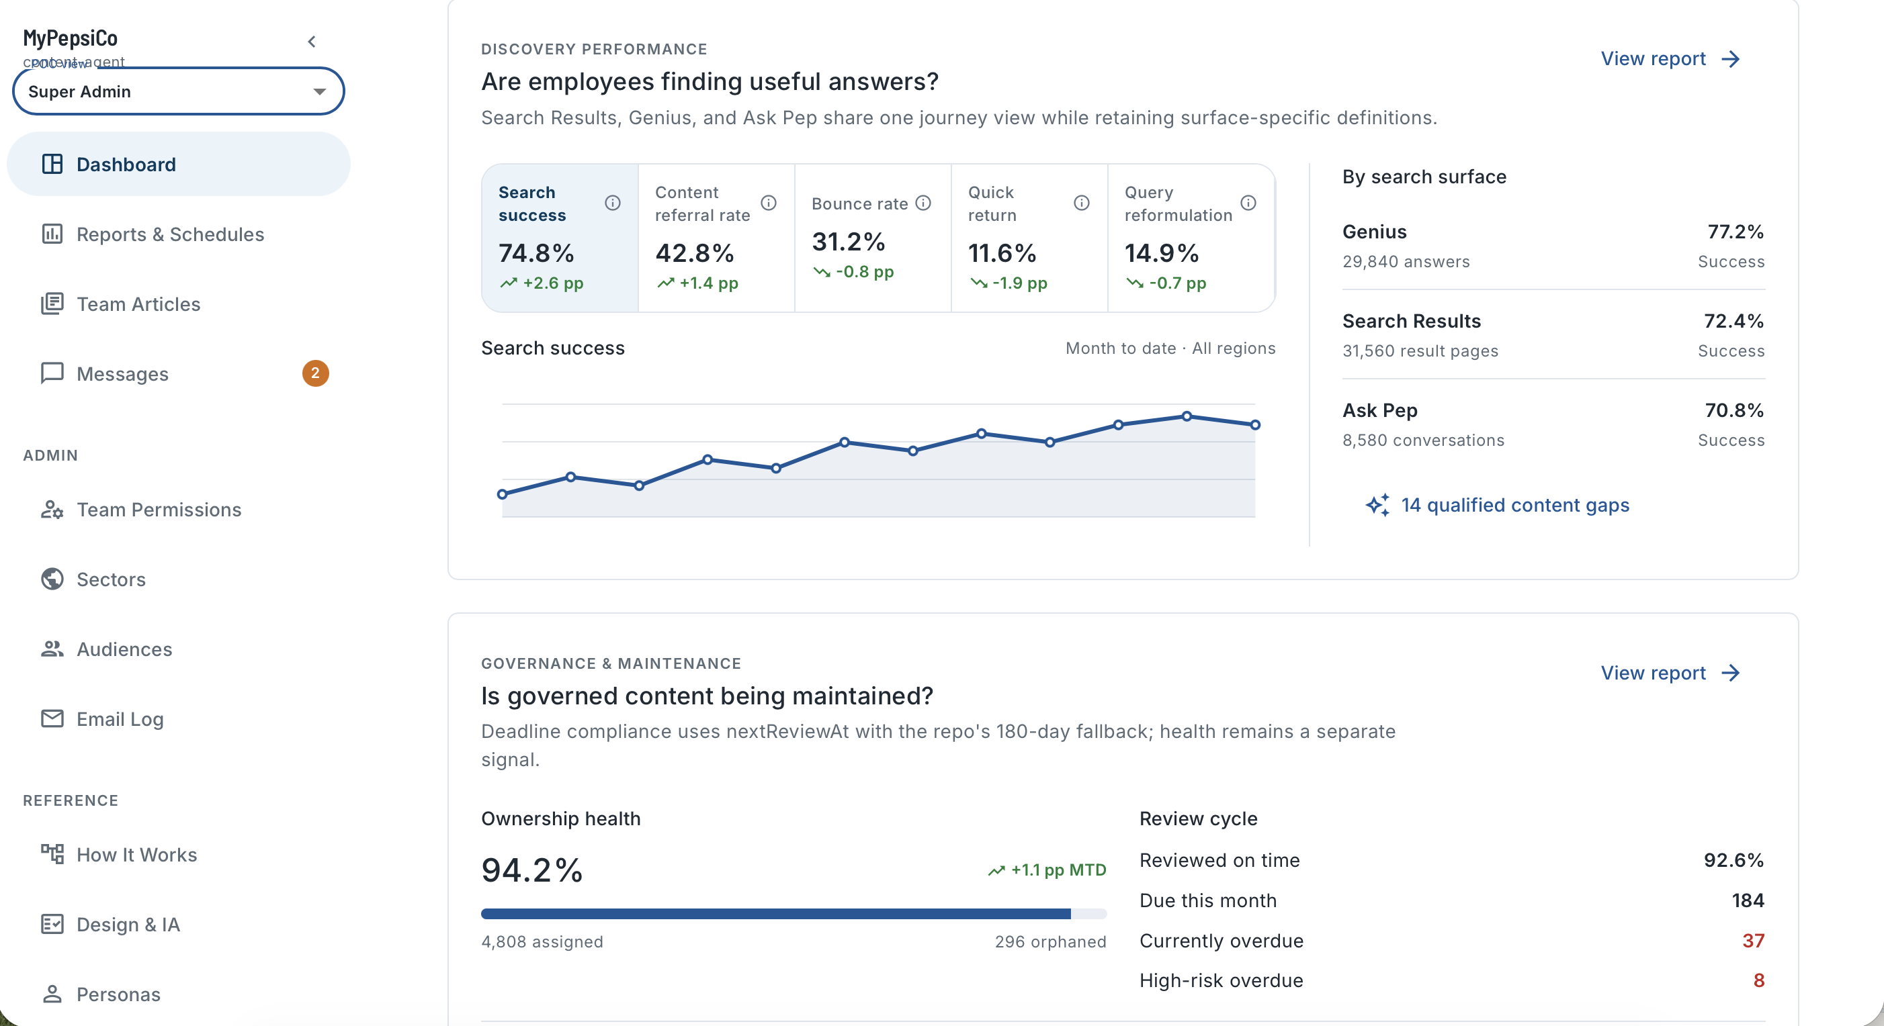1884x1026 pixels.
Task: Click the Audiences people icon
Action: tap(52, 649)
